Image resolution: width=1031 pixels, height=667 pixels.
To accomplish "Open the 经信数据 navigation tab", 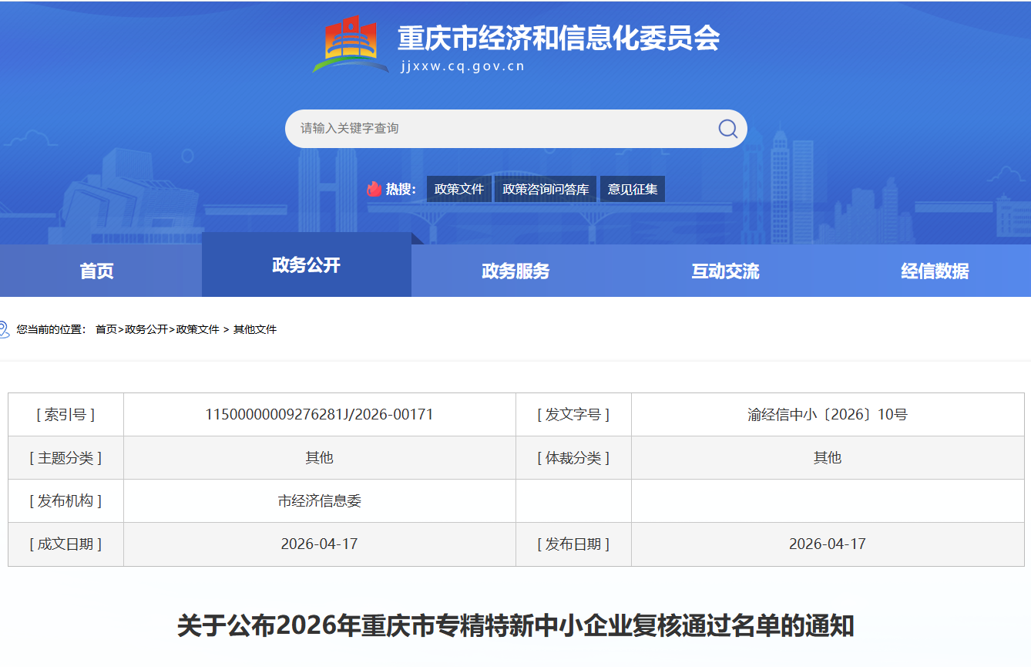I will click(x=935, y=271).
